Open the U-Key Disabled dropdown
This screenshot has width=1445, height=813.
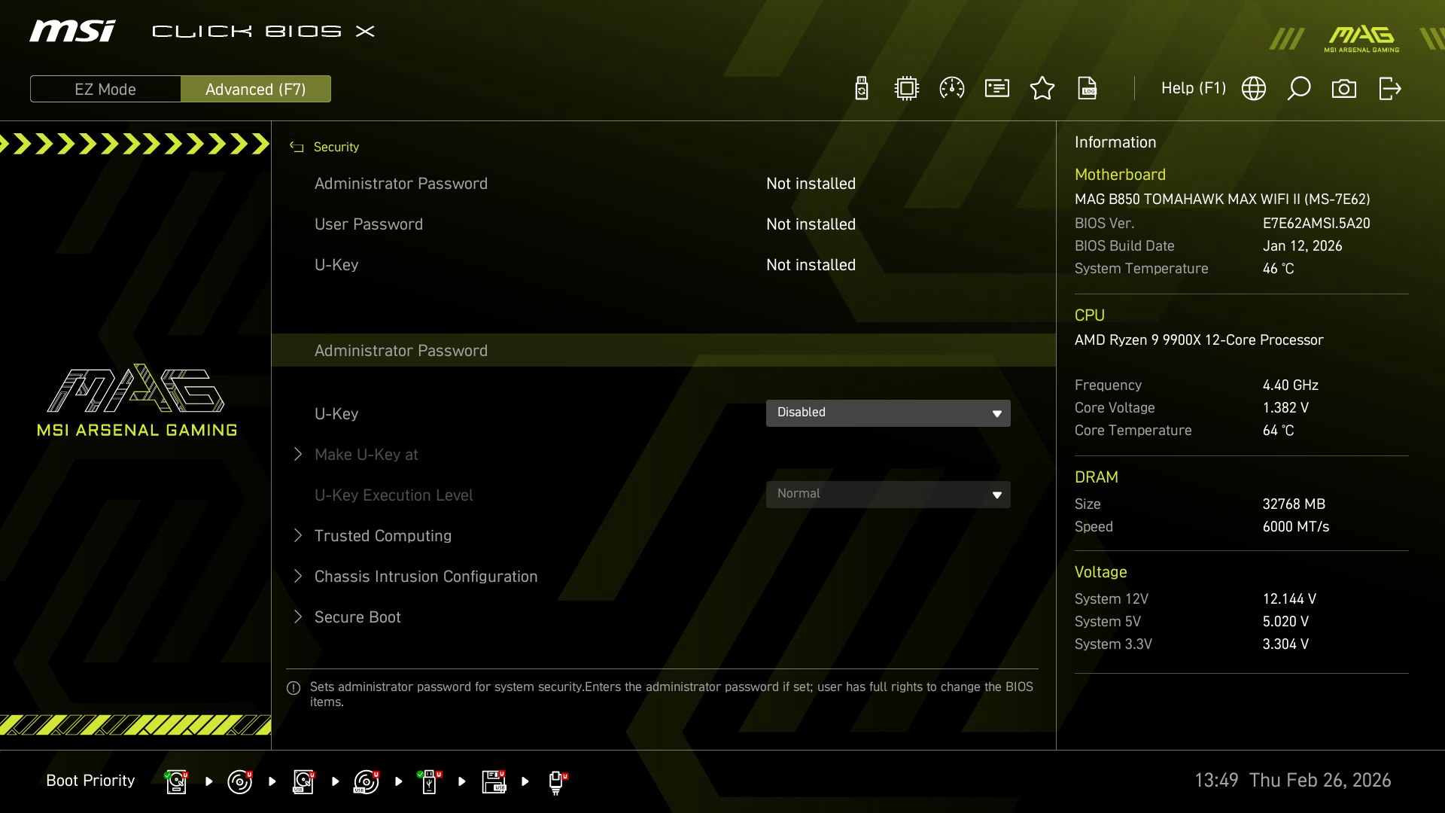888,413
